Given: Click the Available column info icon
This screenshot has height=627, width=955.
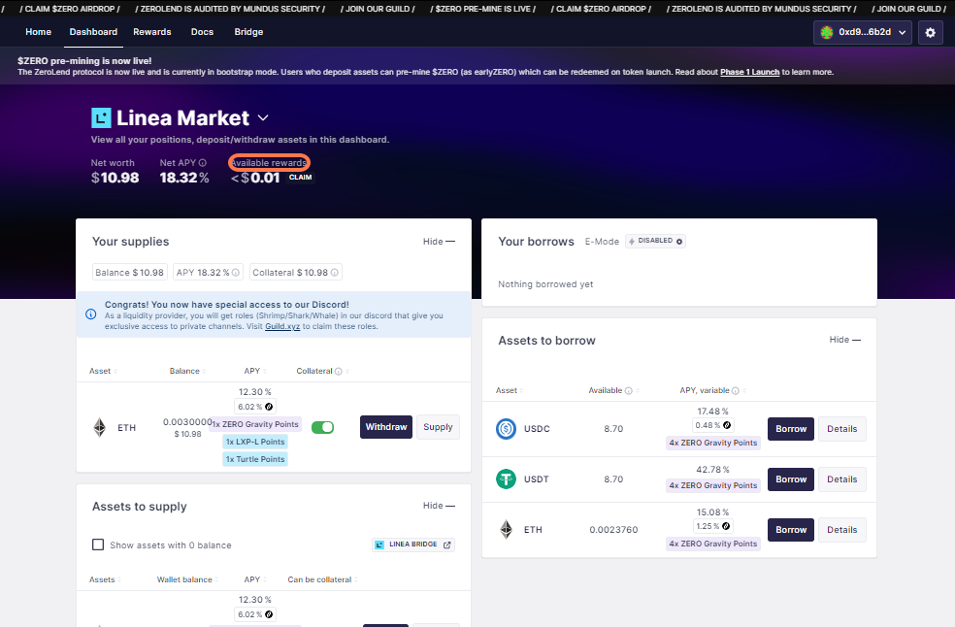Looking at the screenshot, I should [629, 390].
